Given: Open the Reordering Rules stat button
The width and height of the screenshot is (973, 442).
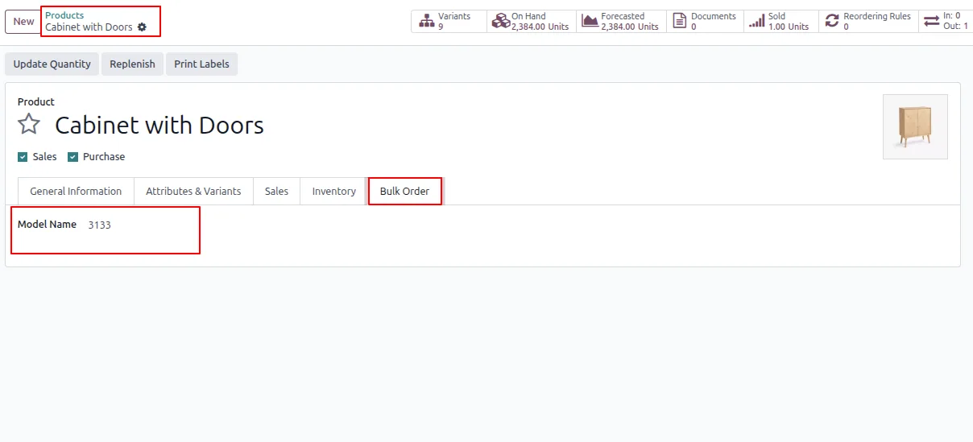Looking at the screenshot, I should (868, 21).
